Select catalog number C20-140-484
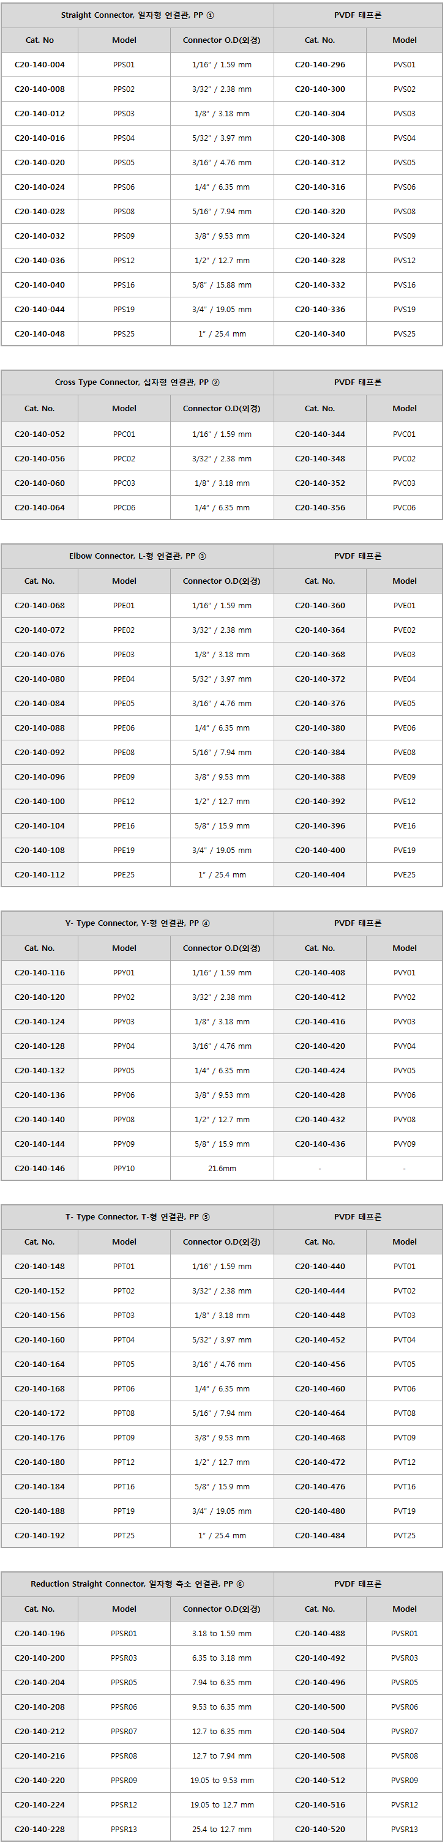This screenshot has height=1843, width=445. [320, 1535]
